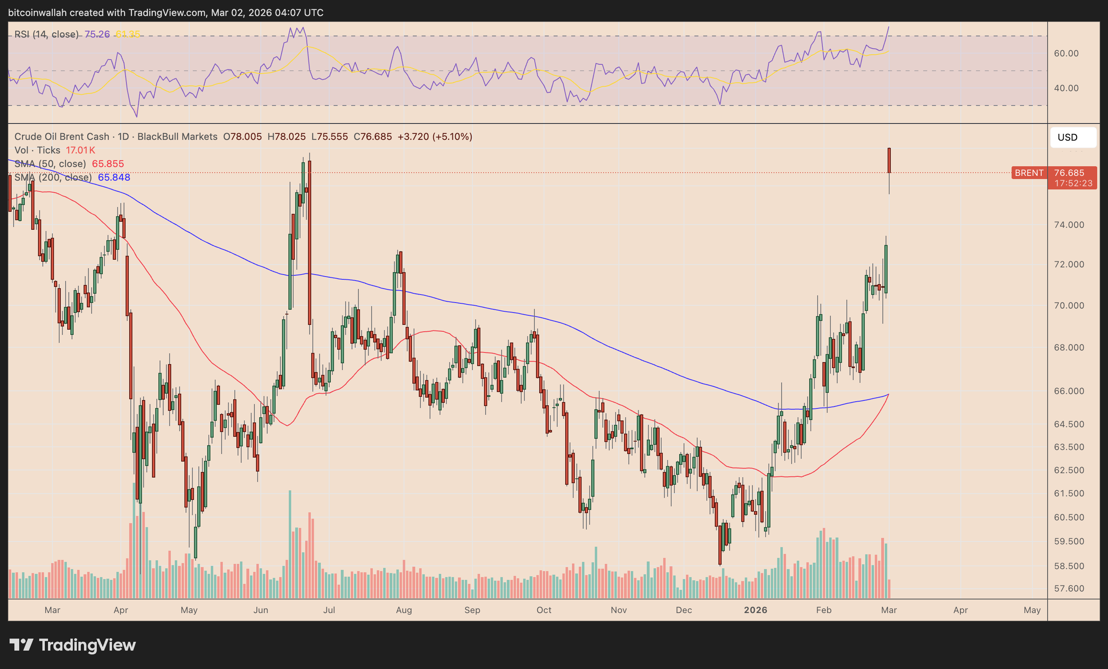Viewport: 1108px width, 669px height.
Task: Click the red BRENT price label tag
Action: (1029, 173)
